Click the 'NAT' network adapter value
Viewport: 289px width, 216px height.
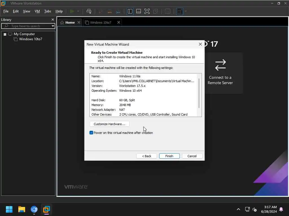(122, 110)
